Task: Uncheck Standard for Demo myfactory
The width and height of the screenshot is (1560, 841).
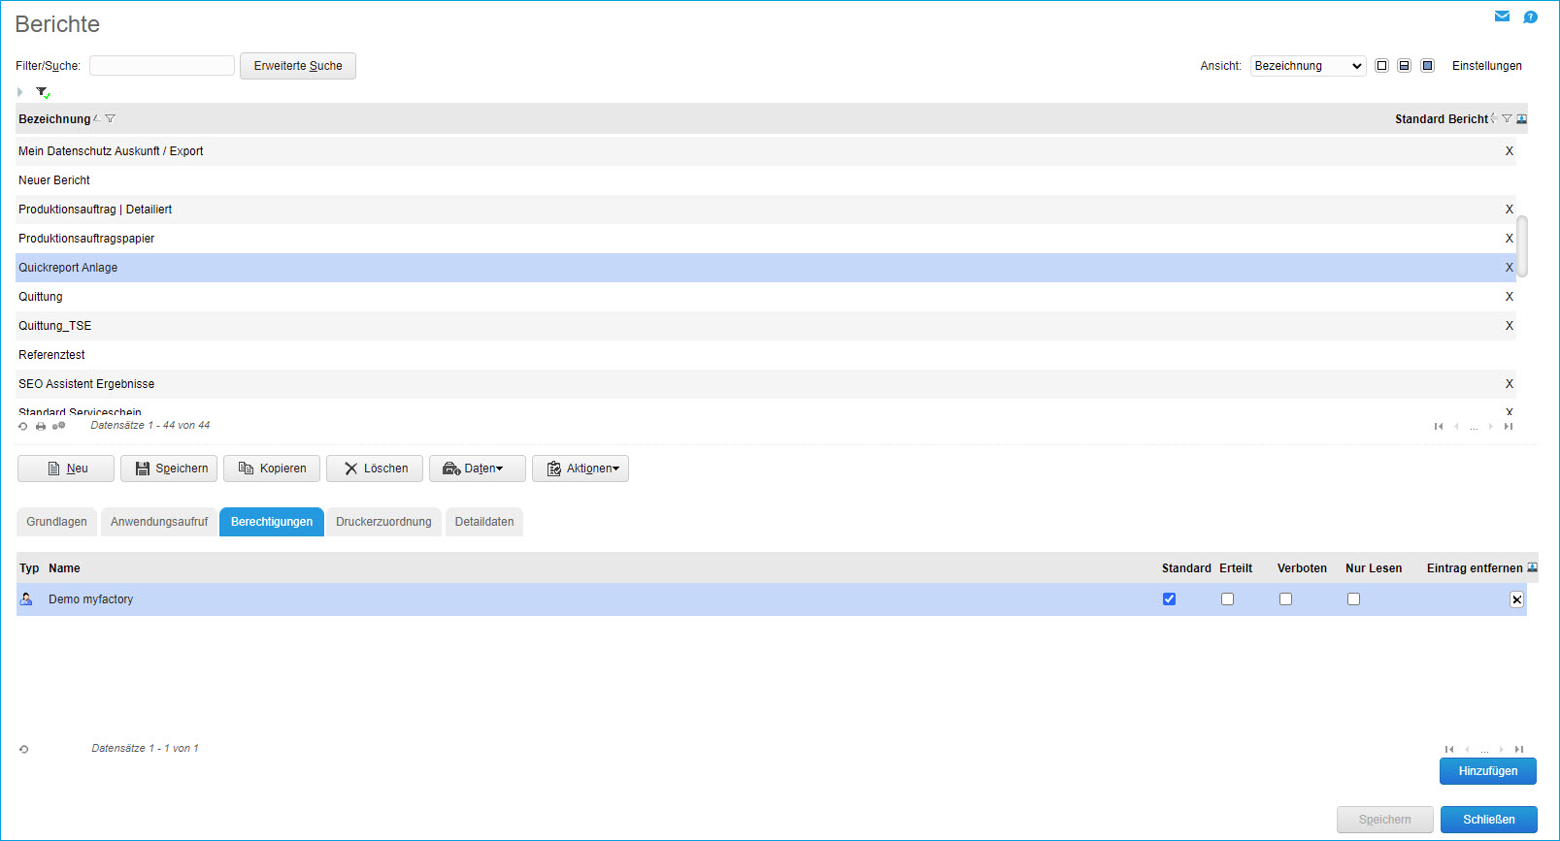Action: pyautogui.click(x=1169, y=599)
